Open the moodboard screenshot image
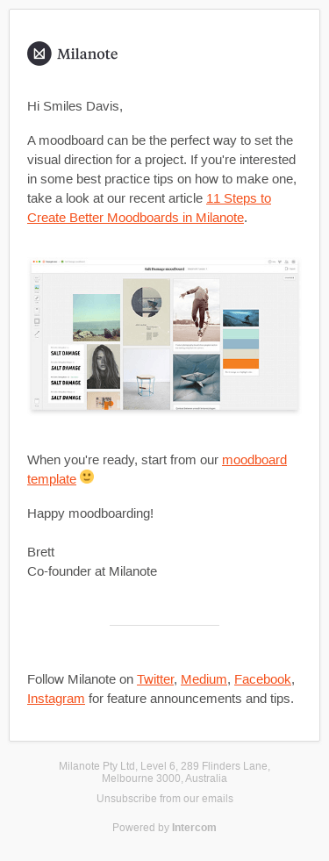The height and width of the screenshot is (861, 329). tap(164, 334)
